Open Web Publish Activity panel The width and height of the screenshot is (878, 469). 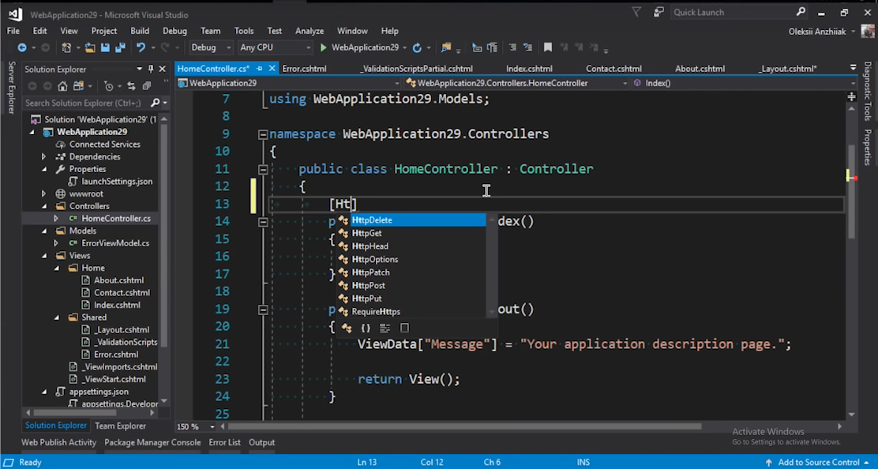[58, 442]
